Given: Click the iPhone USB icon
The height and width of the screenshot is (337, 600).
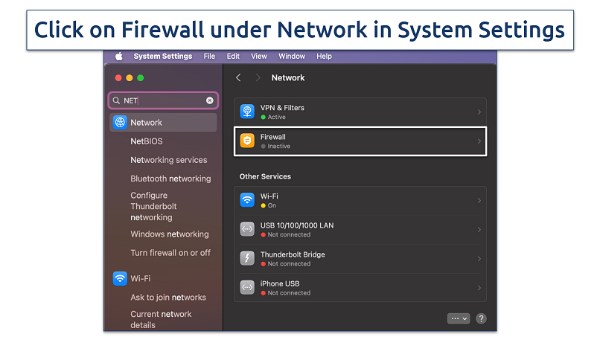Looking at the screenshot, I should click(247, 287).
